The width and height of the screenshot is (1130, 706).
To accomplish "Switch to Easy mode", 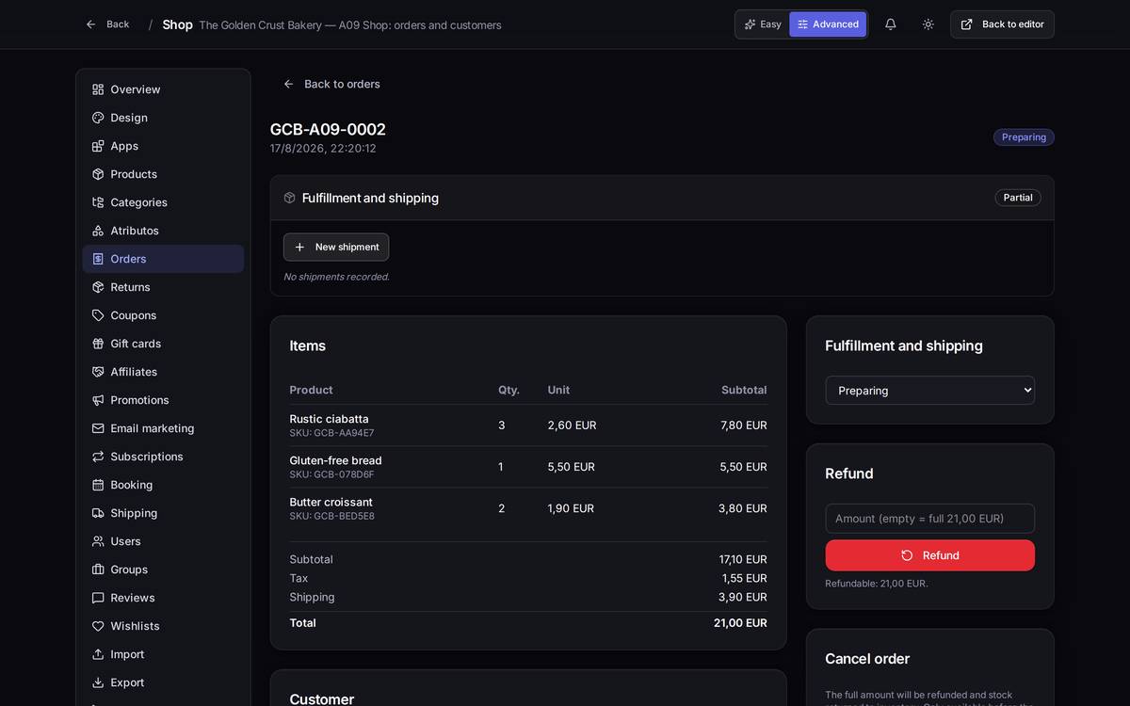I will pos(763,24).
